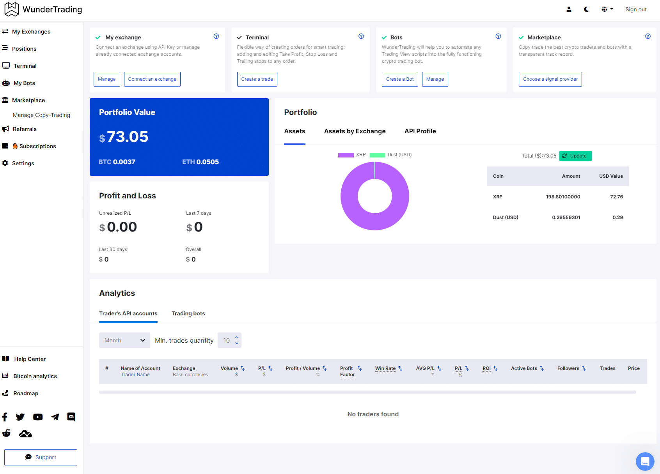
Task: Click the analytics table horizontal scrollbar
Action: click(x=367, y=392)
